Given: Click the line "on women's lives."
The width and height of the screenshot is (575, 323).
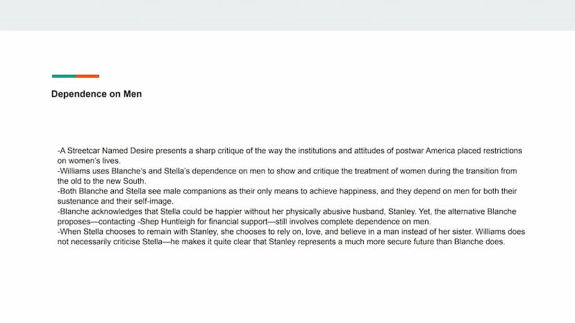Looking at the screenshot, I should [x=89, y=161].
